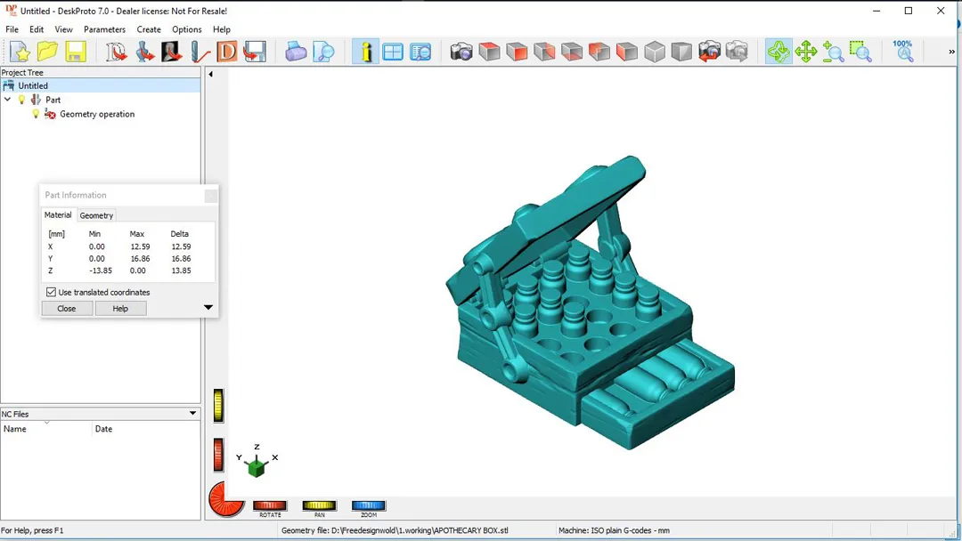
Task: Select the Part tree item
Action: click(53, 100)
